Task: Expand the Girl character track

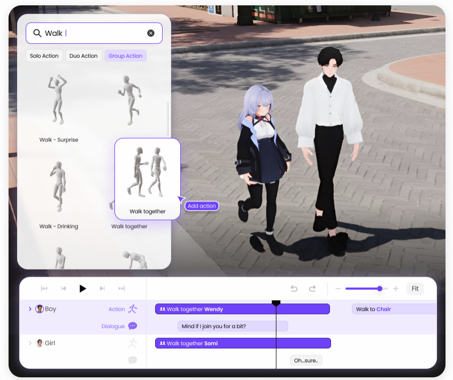Action: 29,343
